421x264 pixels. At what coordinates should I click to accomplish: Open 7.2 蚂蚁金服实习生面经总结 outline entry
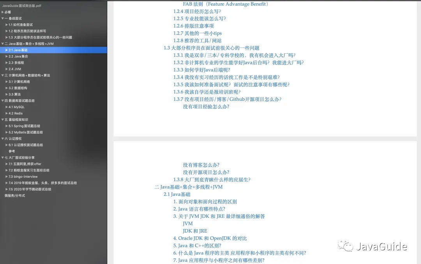point(29,170)
